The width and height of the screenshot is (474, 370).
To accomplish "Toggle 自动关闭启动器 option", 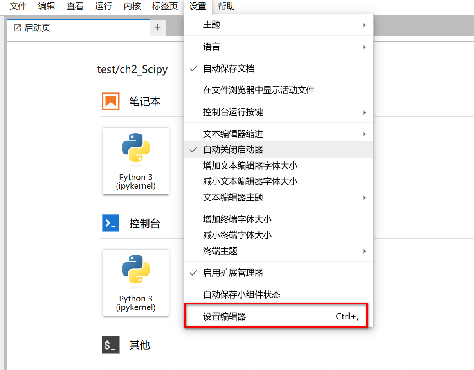I will 233,150.
